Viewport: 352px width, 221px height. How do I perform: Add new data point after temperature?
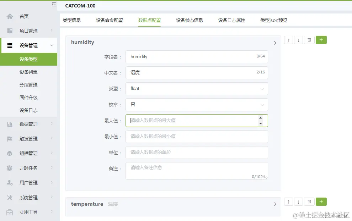click(321, 201)
